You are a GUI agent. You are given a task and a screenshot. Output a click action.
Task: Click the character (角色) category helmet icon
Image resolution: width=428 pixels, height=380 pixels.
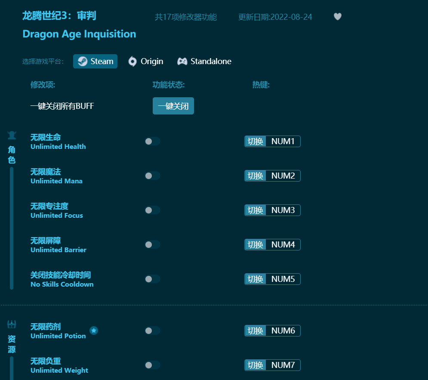[12, 135]
